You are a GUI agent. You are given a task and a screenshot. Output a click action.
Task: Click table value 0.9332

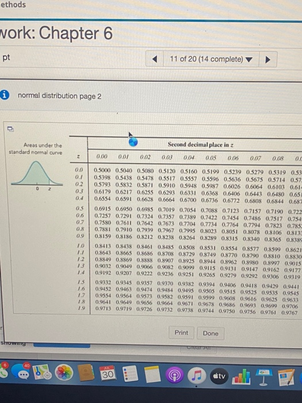pos(103,282)
